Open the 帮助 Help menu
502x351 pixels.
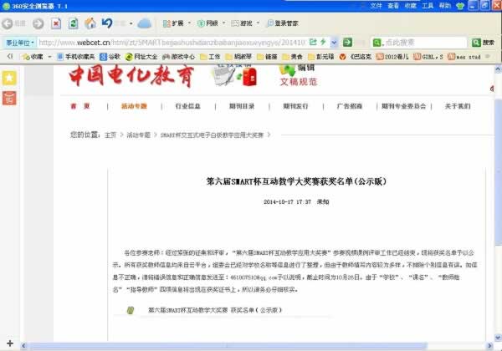(x=445, y=6)
